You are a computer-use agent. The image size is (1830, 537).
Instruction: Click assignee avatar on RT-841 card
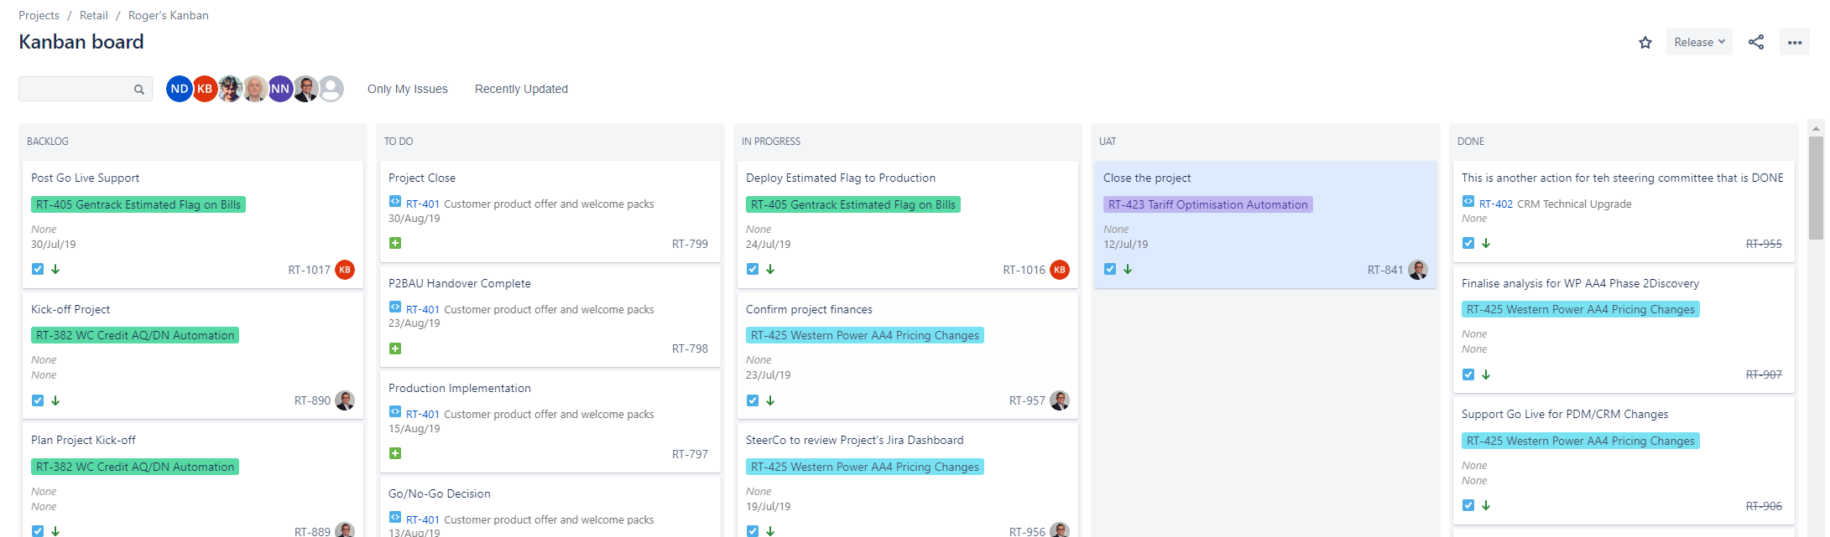tap(1418, 270)
